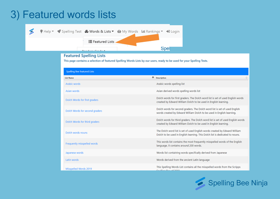Click 'Words derived from the ancient Latin language'
The image size is (280, 199).
(183, 160)
